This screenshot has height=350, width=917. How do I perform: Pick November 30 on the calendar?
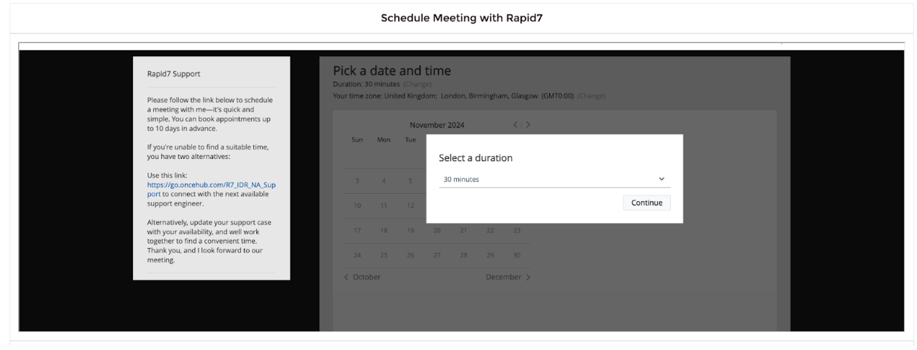coord(516,255)
